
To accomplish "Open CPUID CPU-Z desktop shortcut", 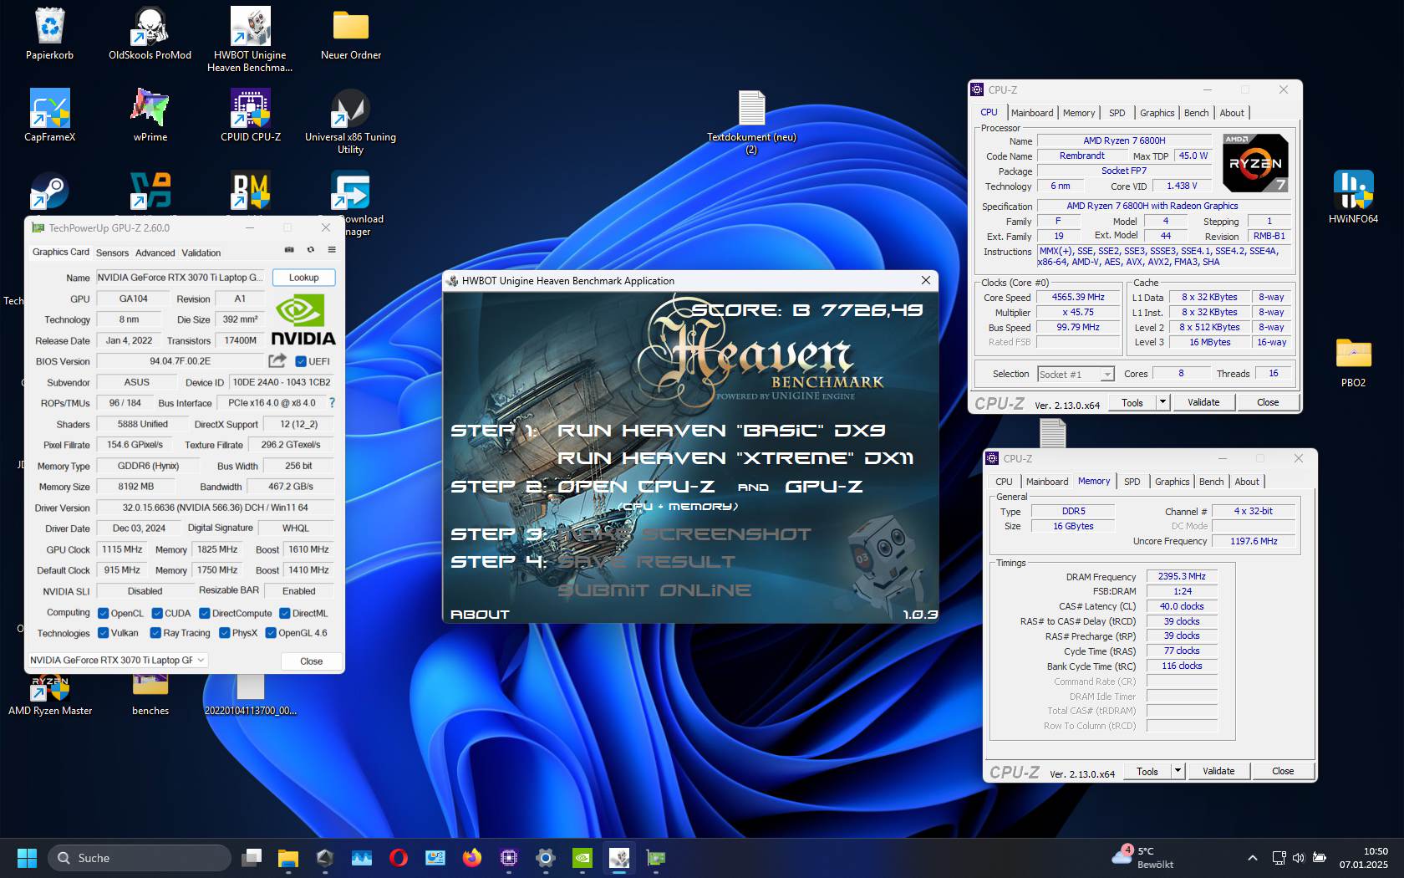I will click(251, 115).
